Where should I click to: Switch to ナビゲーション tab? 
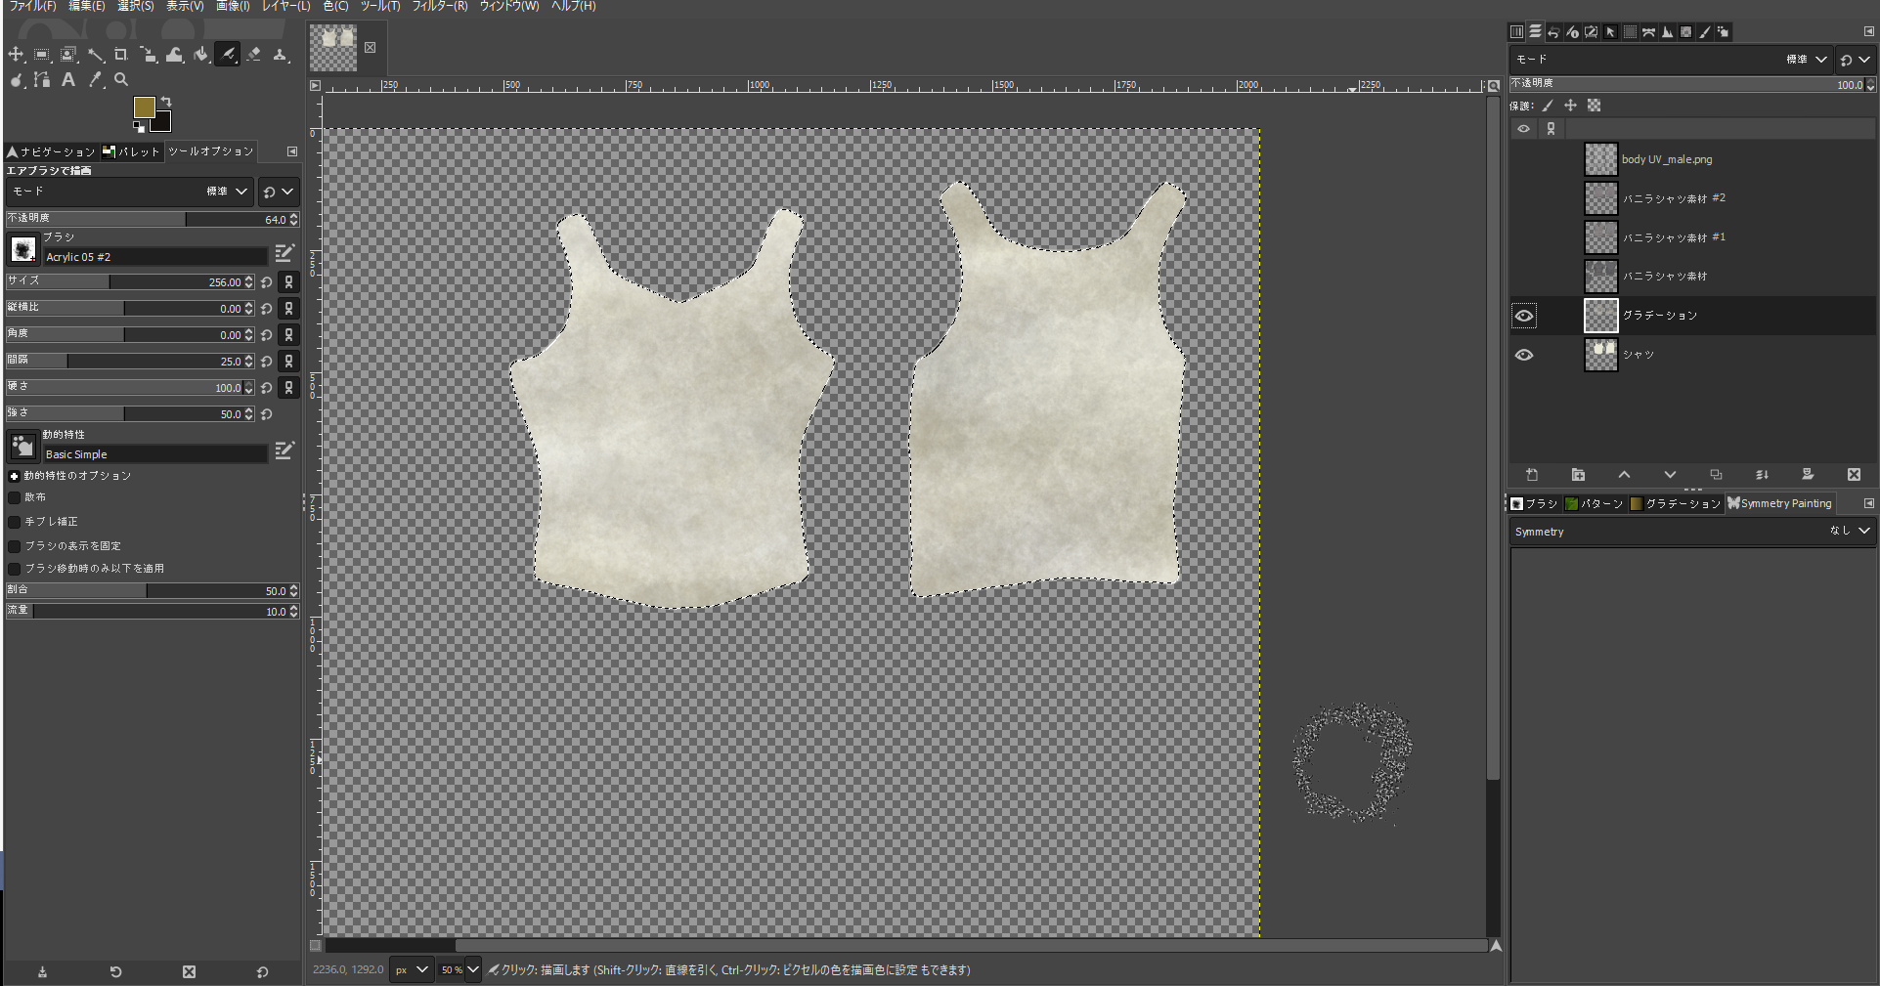[x=51, y=151]
